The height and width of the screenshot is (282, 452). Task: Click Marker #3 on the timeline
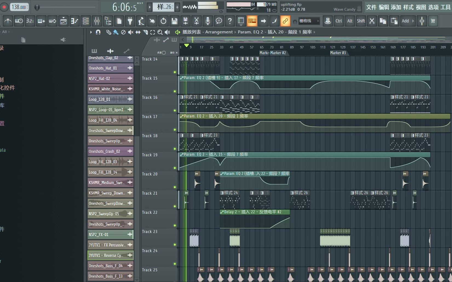[x=338, y=53]
